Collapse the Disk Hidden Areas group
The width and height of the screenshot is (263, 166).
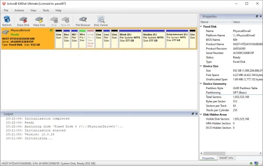(x=201, y=114)
